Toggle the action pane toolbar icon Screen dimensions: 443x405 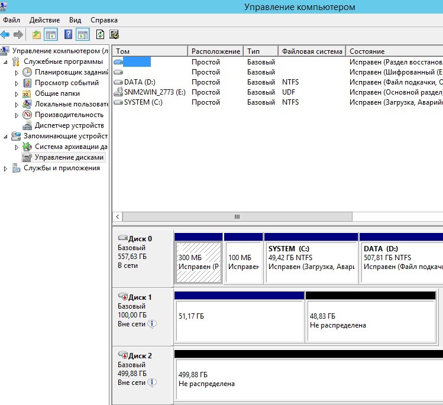[83, 35]
